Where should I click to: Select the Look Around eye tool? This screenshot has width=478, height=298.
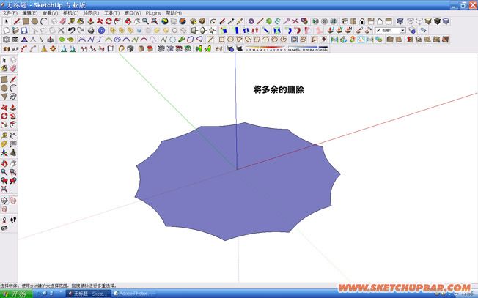click(4, 228)
